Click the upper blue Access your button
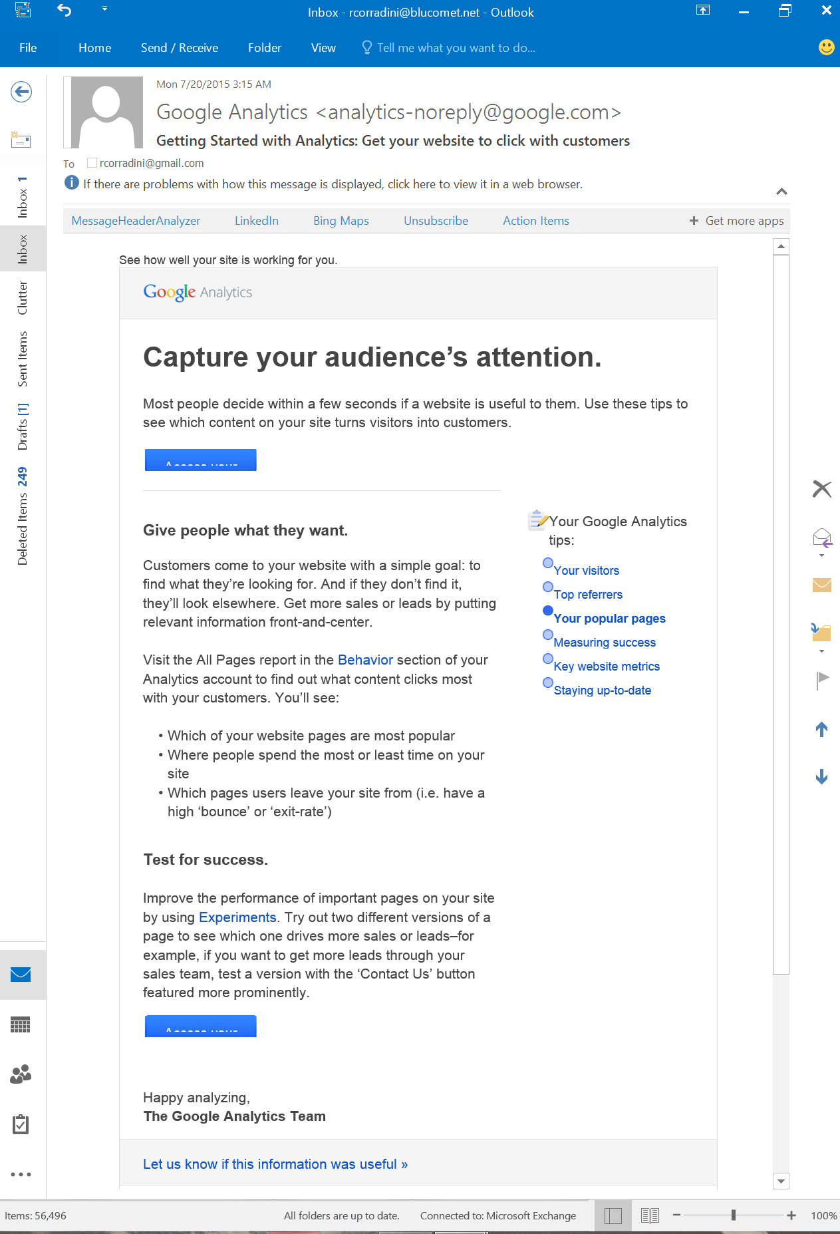Viewport: 840px width, 1234px height. click(201, 460)
